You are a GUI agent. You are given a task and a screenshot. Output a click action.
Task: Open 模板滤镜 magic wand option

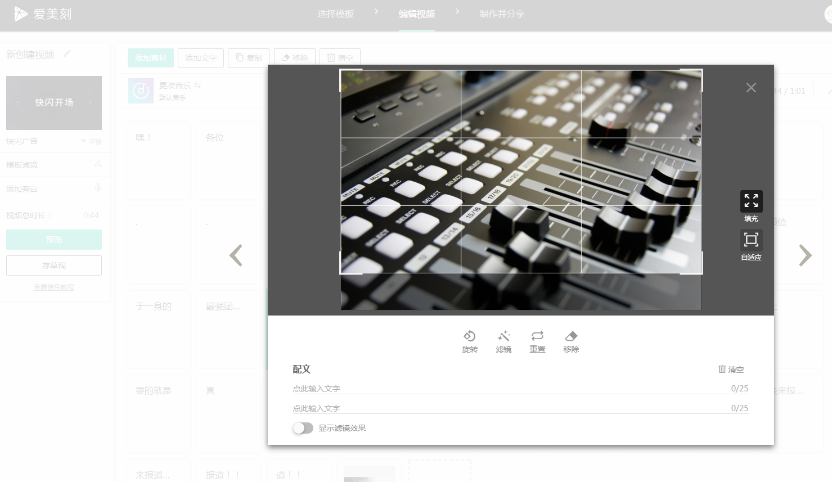click(x=98, y=164)
